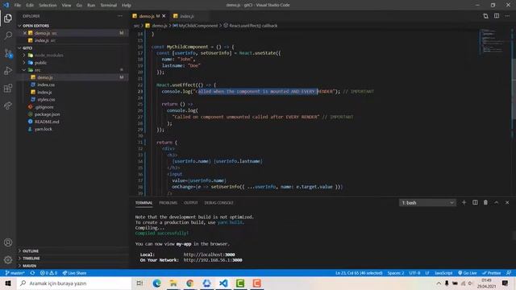Image resolution: width=516 pixels, height=290 pixels.
Task: Split the terminal panel
Action: coord(475,202)
